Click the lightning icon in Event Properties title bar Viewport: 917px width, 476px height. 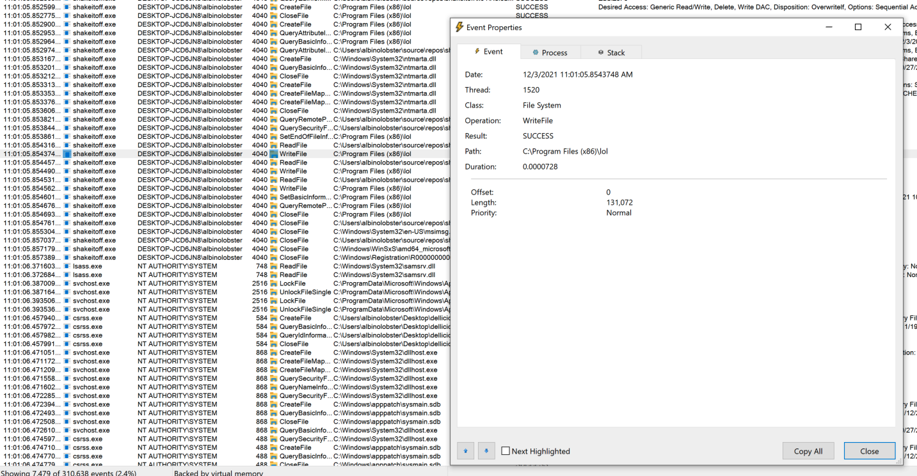click(459, 28)
